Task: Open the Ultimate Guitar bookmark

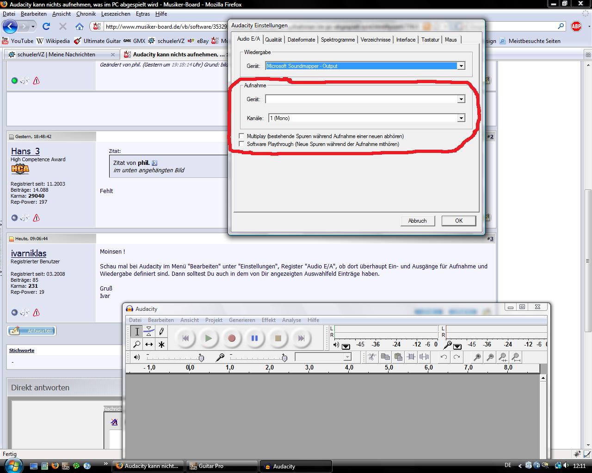Action: click(x=97, y=41)
